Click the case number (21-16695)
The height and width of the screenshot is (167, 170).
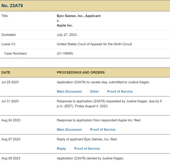click(x=65, y=53)
